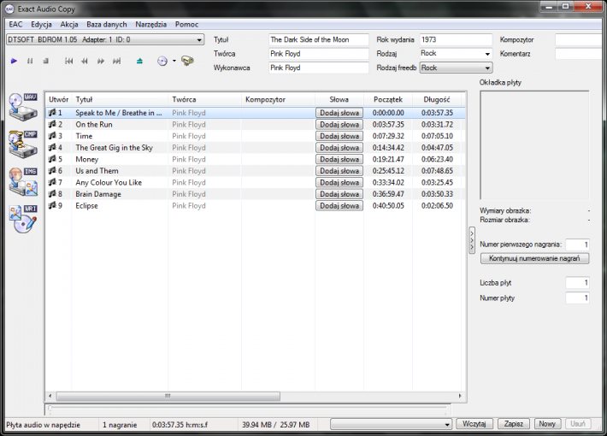Viewport: 607px width, 436px height.
Task: Click the WRI disc writing icon
Action: tap(23, 219)
